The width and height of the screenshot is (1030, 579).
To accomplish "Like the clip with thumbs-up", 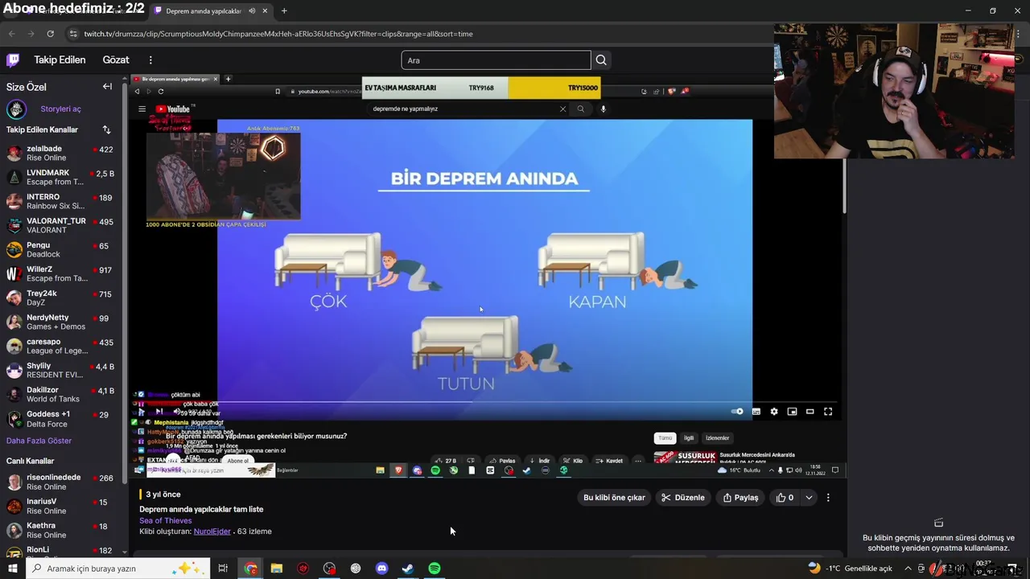I will [785, 498].
